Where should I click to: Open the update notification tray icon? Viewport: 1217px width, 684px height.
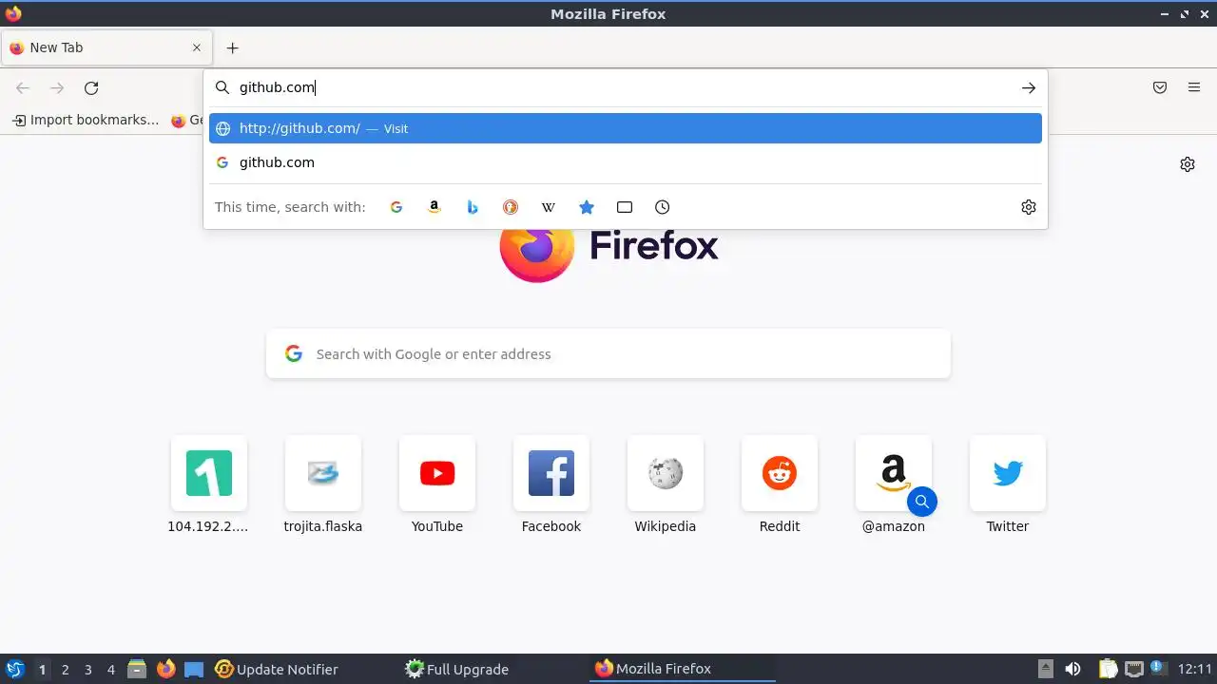click(x=1158, y=669)
